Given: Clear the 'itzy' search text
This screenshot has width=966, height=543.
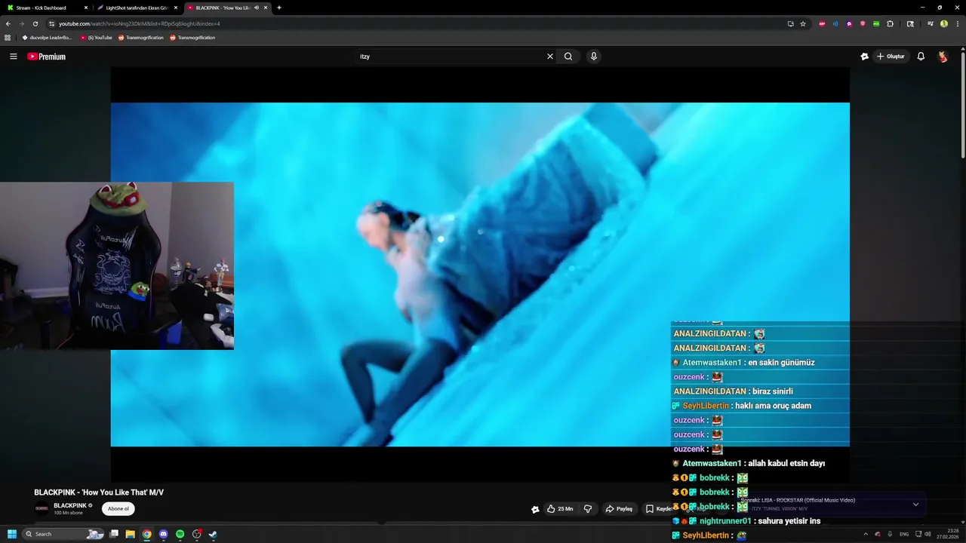Looking at the screenshot, I should [x=550, y=57].
